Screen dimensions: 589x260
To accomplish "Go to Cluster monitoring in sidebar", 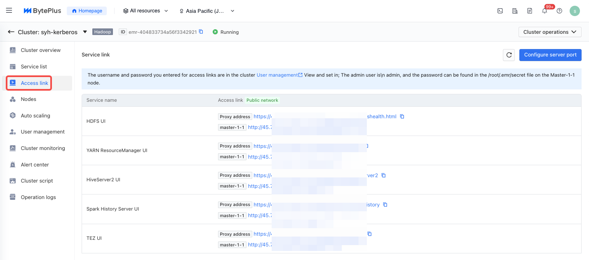I will (43, 148).
